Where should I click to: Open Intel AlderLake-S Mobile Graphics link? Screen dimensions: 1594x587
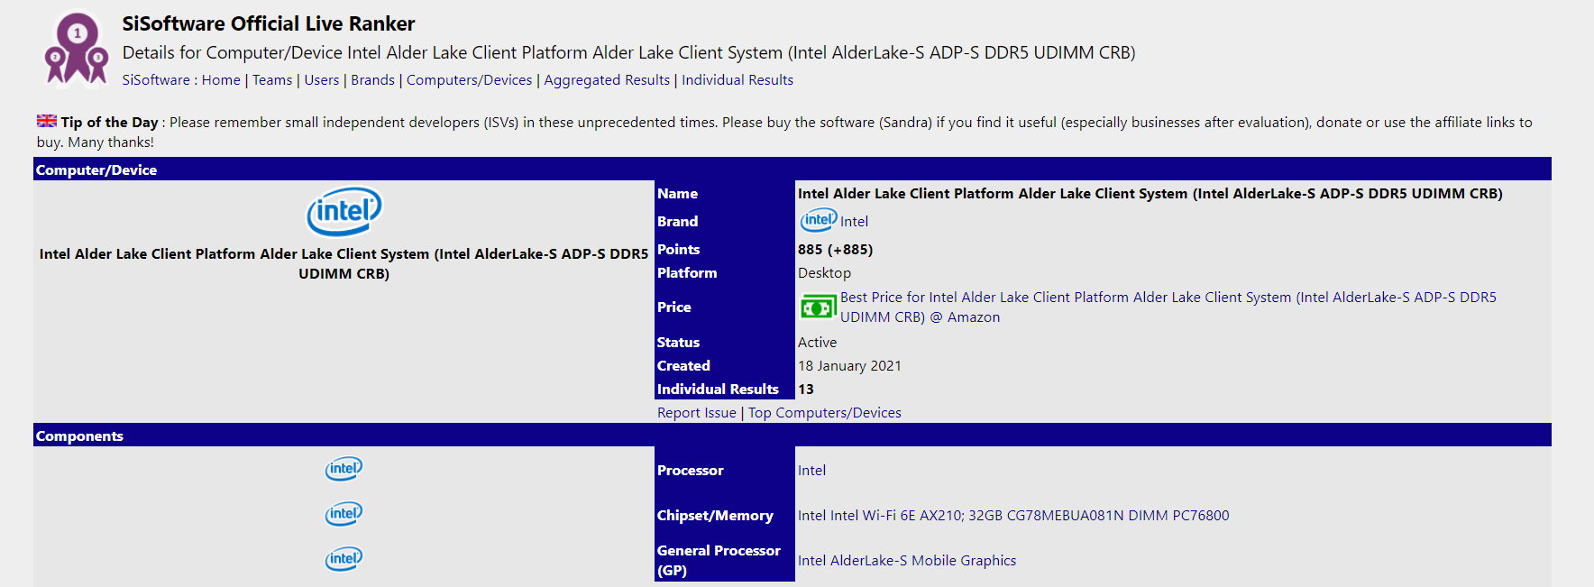(907, 561)
